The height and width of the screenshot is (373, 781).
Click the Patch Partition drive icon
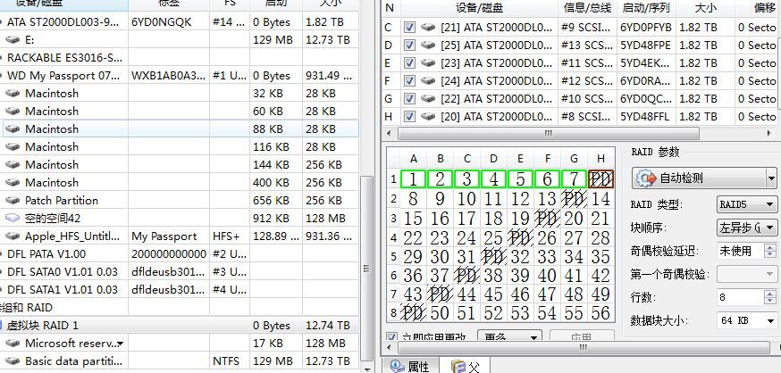pos(13,201)
